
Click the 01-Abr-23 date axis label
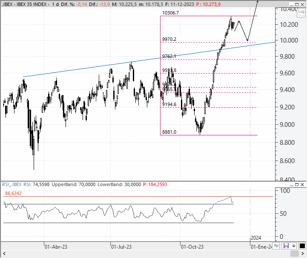click(x=56, y=247)
